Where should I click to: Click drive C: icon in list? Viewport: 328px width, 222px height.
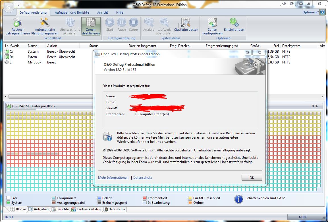coord(7,51)
